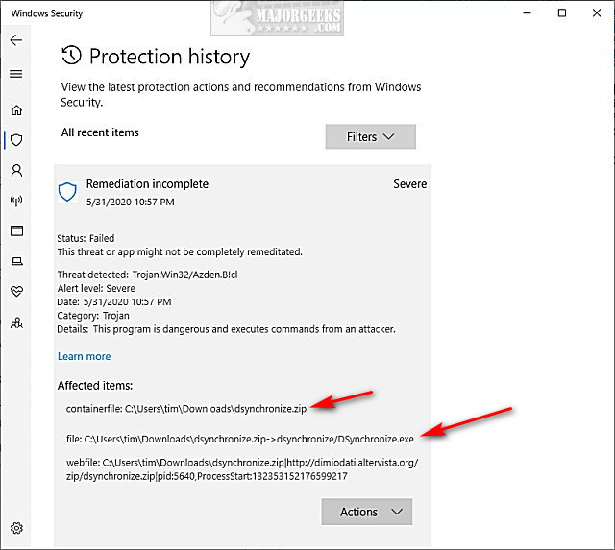This screenshot has width=615, height=550.
Task: Open Family options sidebar icon
Action: 15,323
